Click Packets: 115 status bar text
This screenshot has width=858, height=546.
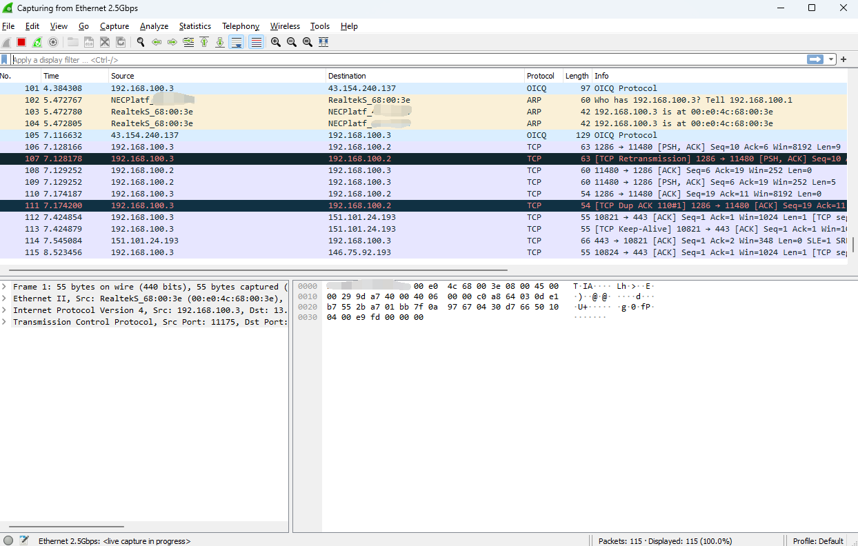tap(665, 541)
